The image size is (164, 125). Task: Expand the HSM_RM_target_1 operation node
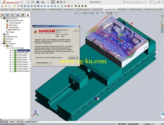[x=10, y=66]
